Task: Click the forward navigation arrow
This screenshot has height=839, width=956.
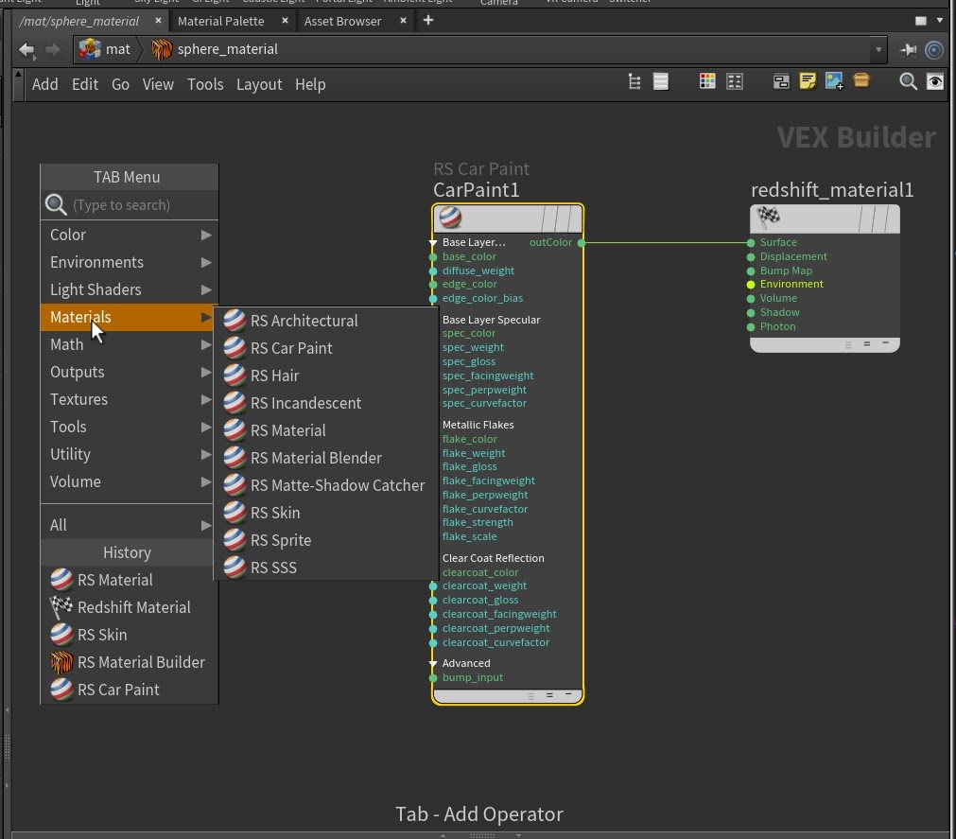Action: point(53,49)
